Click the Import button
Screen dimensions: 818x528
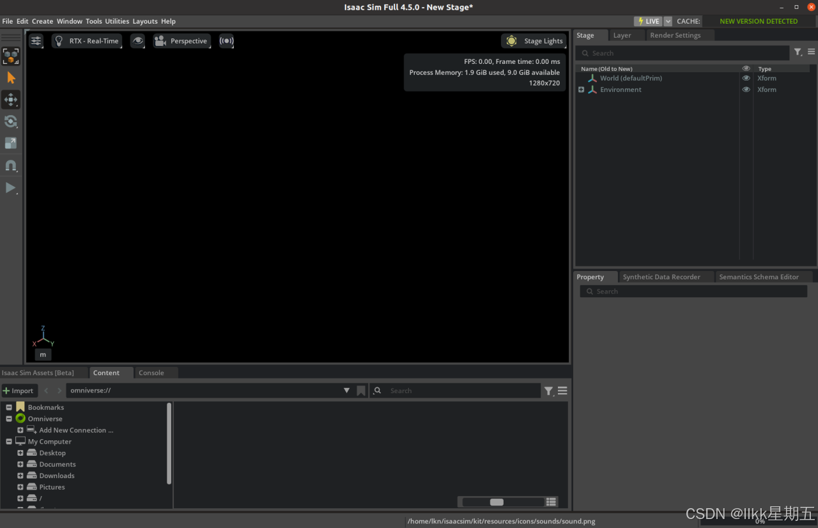(x=19, y=391)
